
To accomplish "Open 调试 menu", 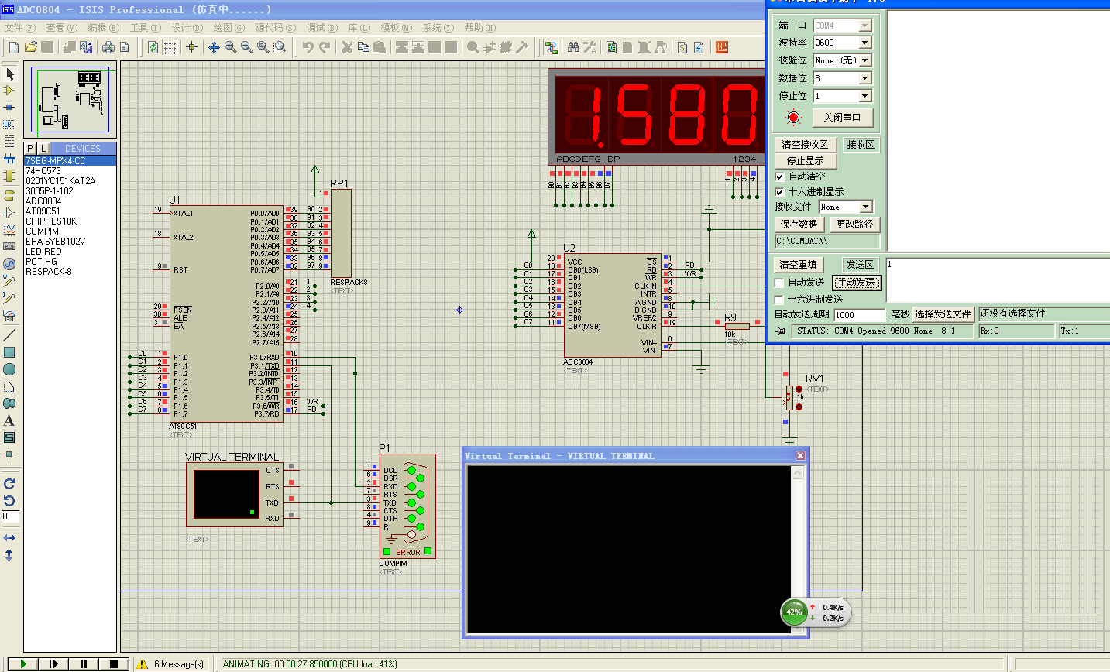I will [321, 28].
